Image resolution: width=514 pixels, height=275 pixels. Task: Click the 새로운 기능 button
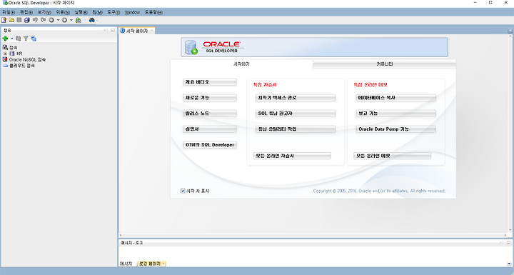click(210, 98)
